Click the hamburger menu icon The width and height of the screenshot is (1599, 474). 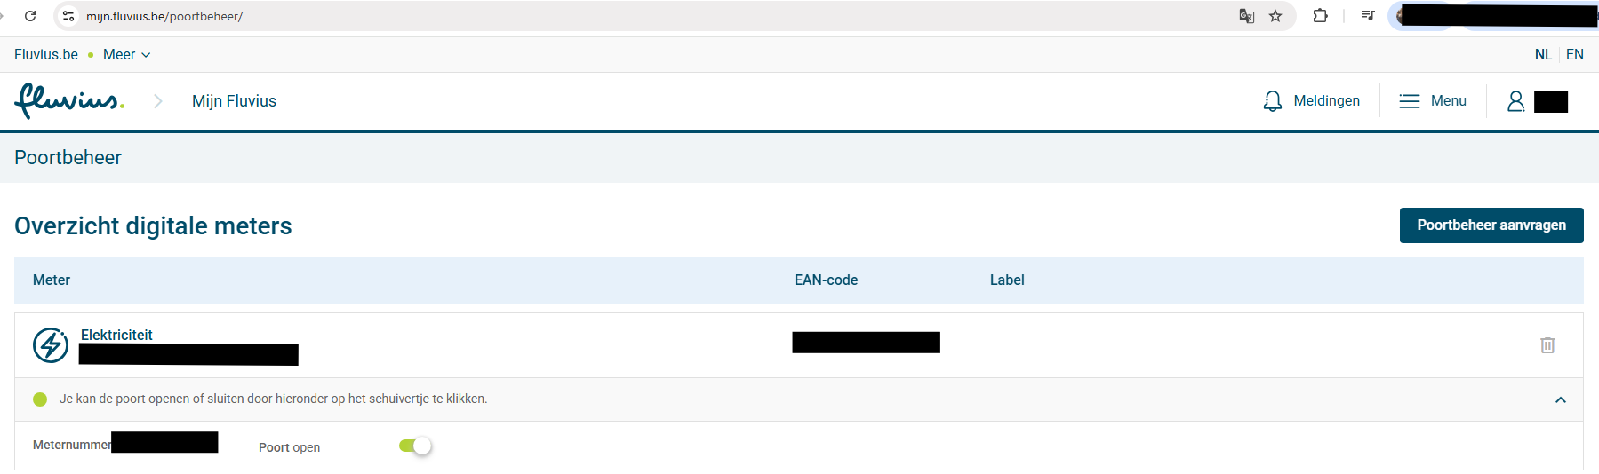1410,101
